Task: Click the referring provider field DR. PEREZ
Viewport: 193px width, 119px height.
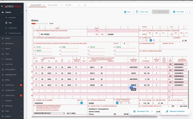Action: click(x=63, y=34)
